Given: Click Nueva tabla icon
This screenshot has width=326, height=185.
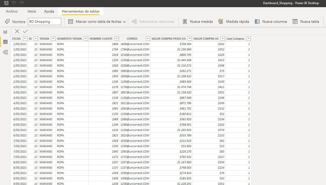Looking at the screenshot, I should point(295,21).
